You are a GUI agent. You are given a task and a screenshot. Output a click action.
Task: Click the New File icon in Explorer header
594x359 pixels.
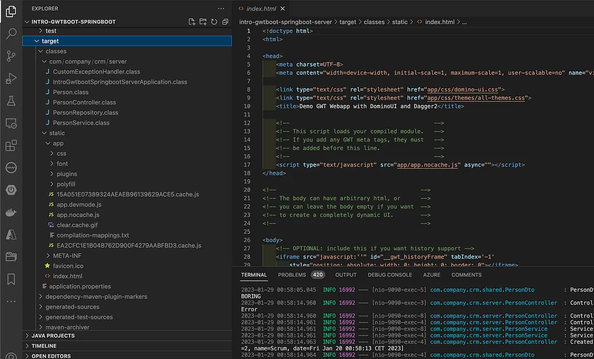192,22
